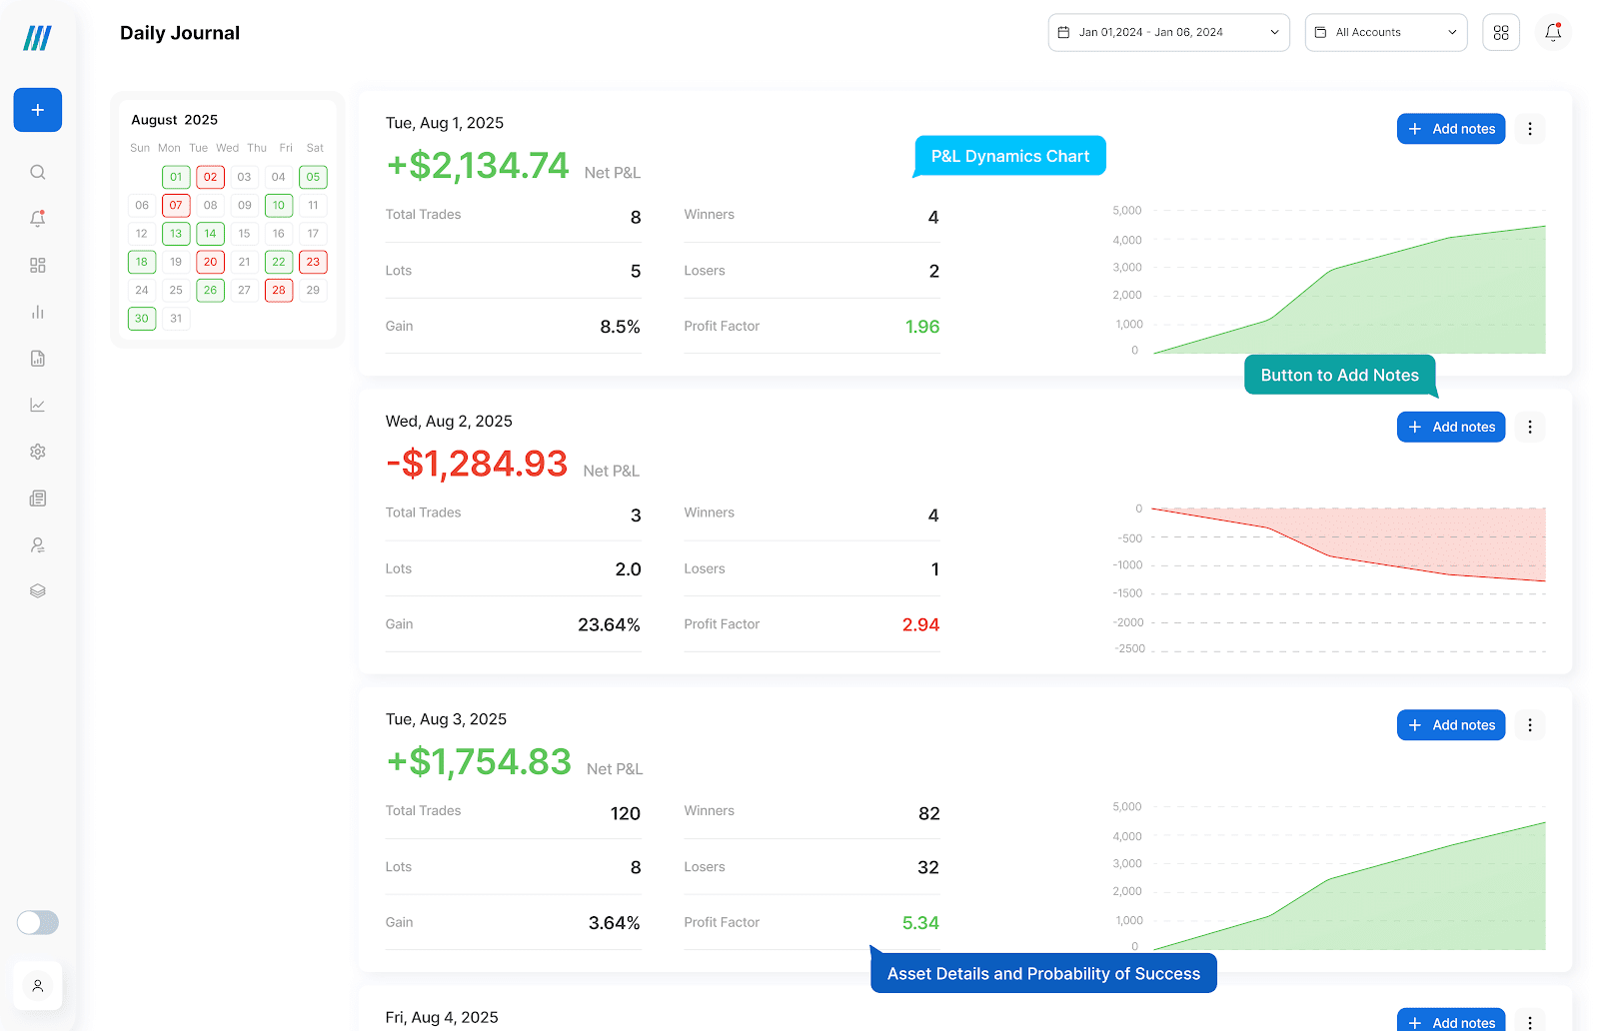1599x1031 pixels.
Task: Open search in the sidebar
Action: tap(37, 172)
